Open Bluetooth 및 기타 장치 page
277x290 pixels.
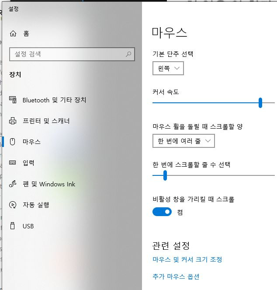pos(54,100)
